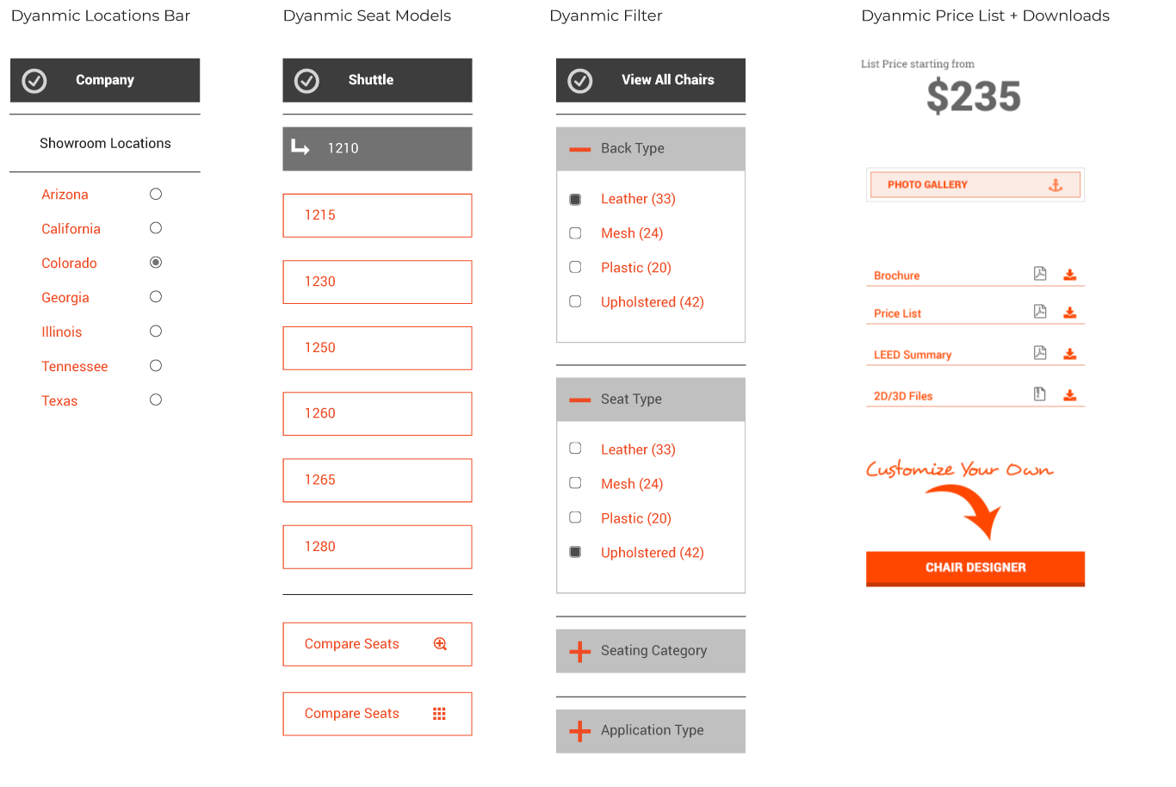Download the LEED Summary file

coord(1069,353)
